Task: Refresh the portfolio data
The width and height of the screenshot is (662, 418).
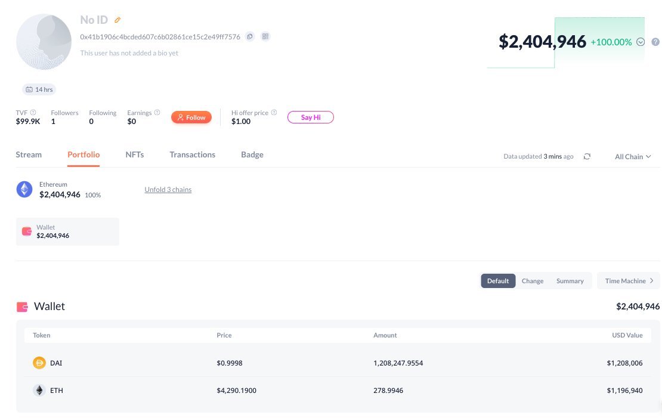Action: tap(587, 156)
